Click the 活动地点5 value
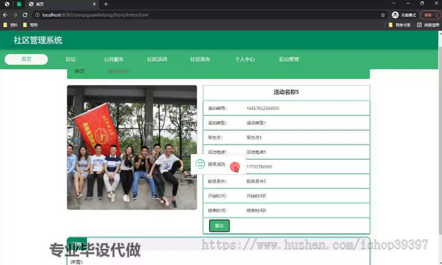The width and height of the screenshot is (442, 265). (256, 152)
